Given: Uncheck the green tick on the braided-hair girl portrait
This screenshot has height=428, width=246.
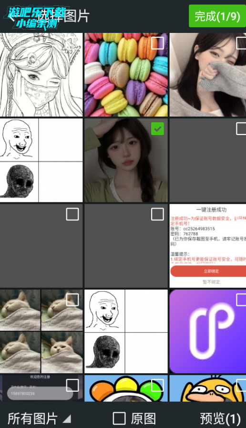Looking at the screenshot, I should pos(157,128).
